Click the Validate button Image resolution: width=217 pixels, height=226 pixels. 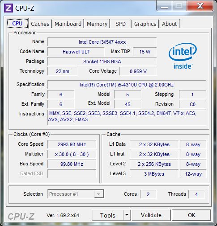151,215
